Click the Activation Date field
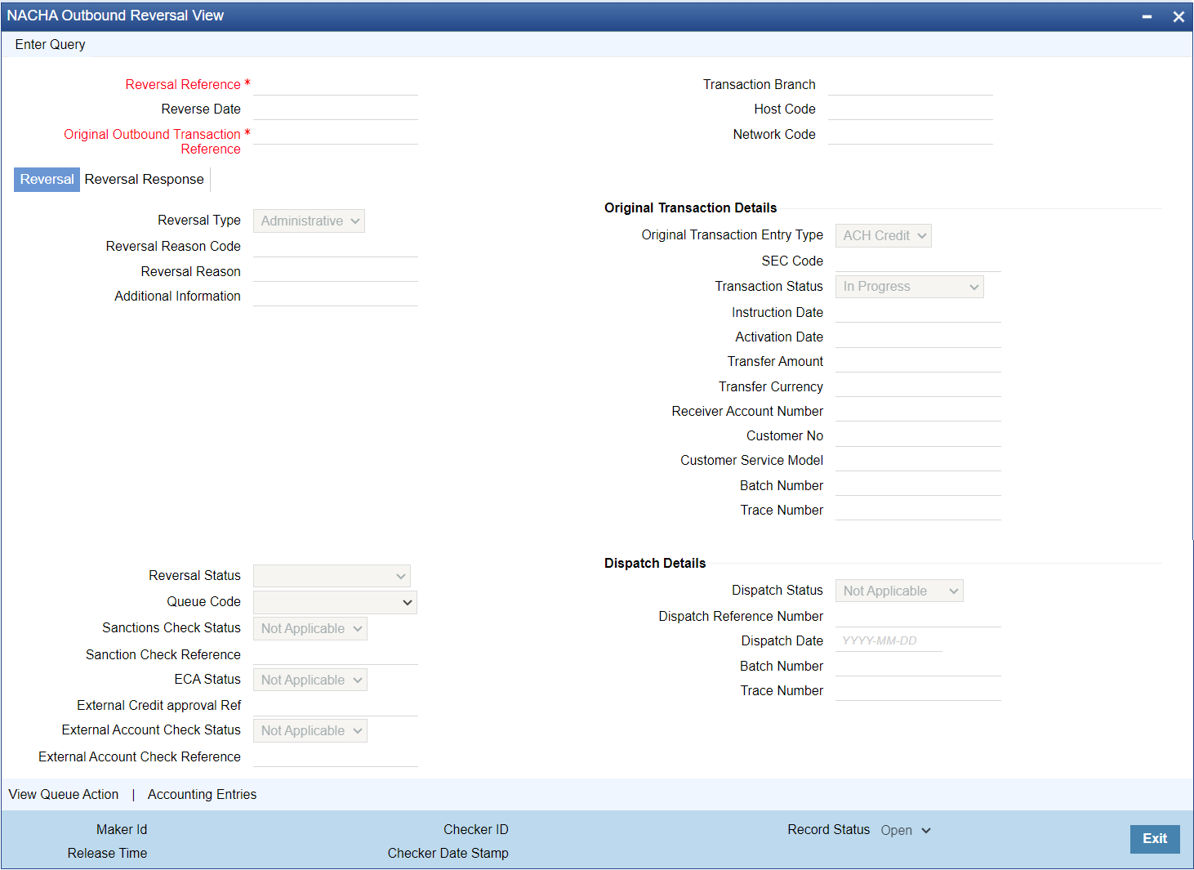 918,337
